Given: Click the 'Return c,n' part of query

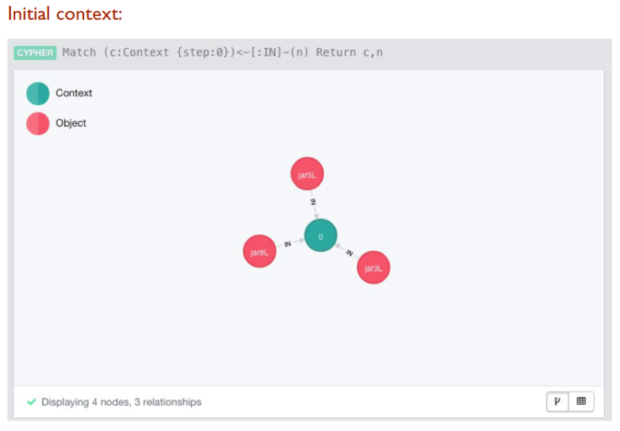Looking at the screenshot, I should coord(349,52).
